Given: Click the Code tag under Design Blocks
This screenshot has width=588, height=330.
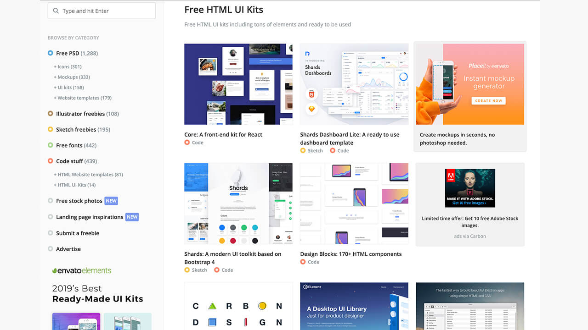Looking at the screenshot, I should tap(313, 262).
